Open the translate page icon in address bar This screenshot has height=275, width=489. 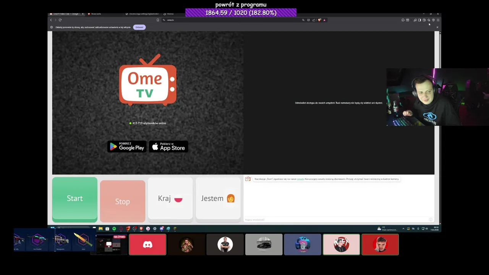coord(303,20)
